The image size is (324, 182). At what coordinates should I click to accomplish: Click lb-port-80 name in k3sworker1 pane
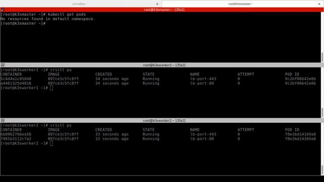coord(202,83)
